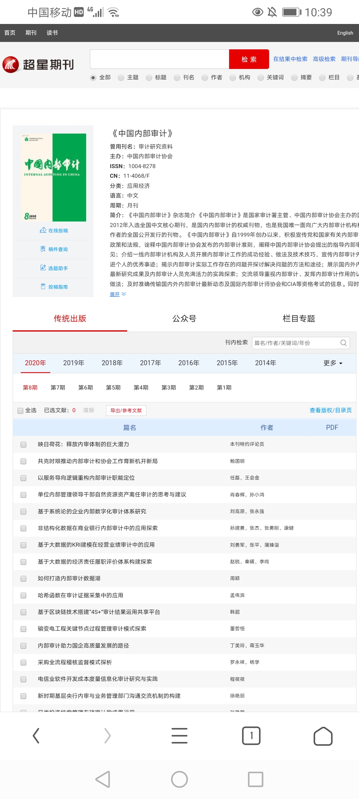Click the greyed 清除 selection link
Screen dimensions: 359x799
[89, 410]
